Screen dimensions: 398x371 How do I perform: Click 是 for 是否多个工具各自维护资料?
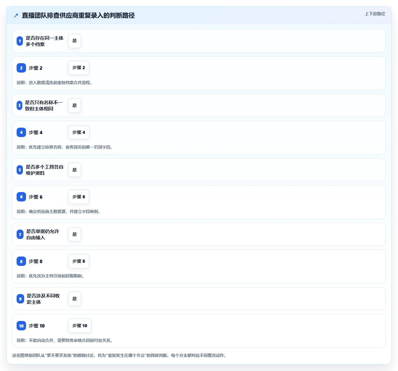tap(75, 170)
